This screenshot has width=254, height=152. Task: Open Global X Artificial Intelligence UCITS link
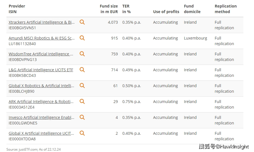[41, 133]
